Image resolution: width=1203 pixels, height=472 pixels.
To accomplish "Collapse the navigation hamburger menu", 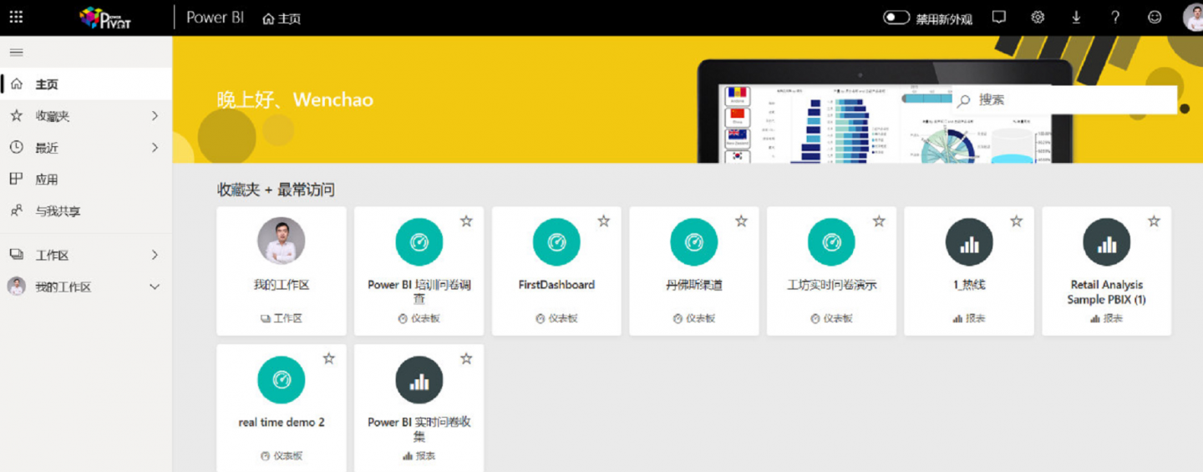I will click(16, 52).
